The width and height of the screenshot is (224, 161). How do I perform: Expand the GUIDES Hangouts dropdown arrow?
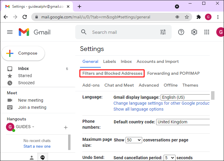(x=33, y=127)
